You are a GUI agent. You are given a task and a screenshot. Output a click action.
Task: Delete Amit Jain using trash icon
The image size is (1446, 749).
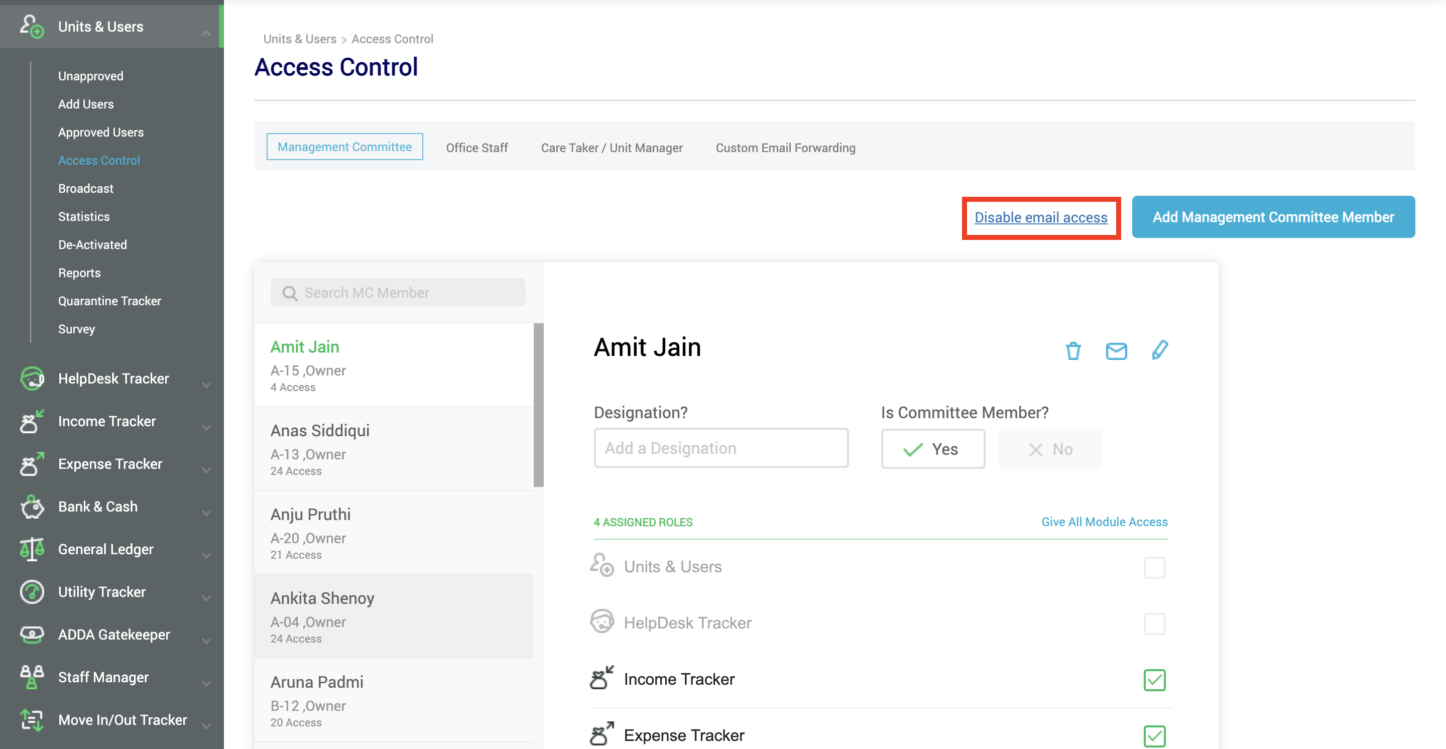(x=1073, y=351)
